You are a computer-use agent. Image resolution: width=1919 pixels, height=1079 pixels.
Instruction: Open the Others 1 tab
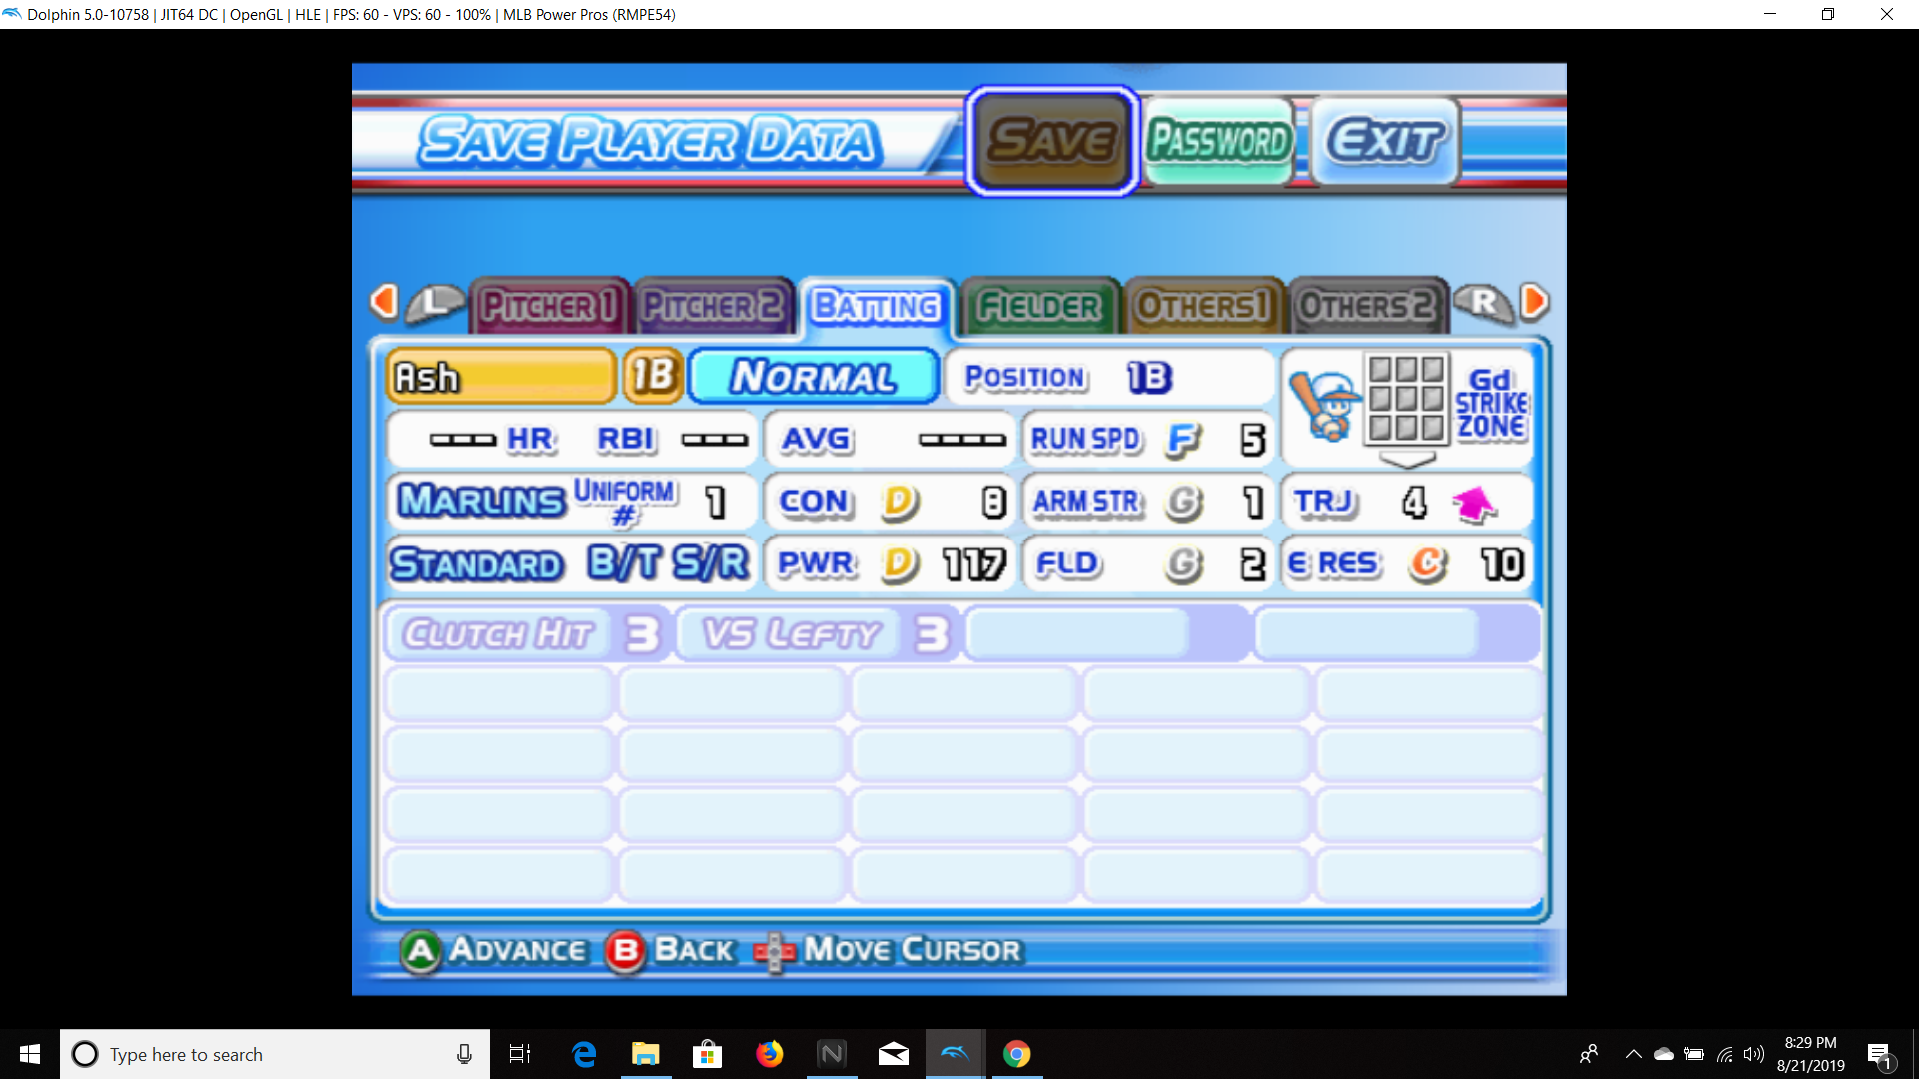click(x=1203, y=306)
